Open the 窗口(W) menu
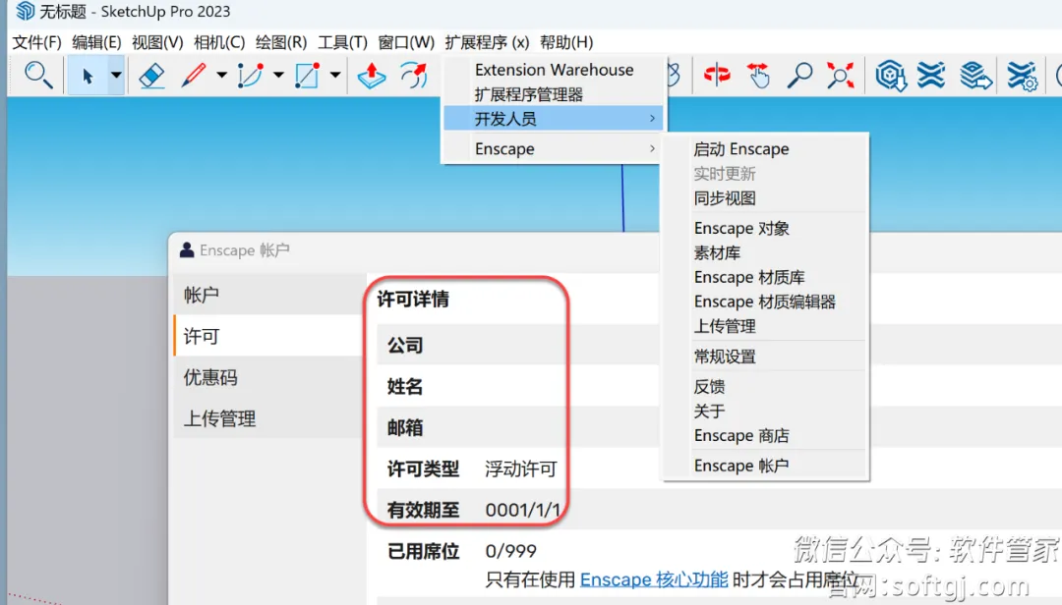This screenshot has height=605, width=1062. click(406, 42)
